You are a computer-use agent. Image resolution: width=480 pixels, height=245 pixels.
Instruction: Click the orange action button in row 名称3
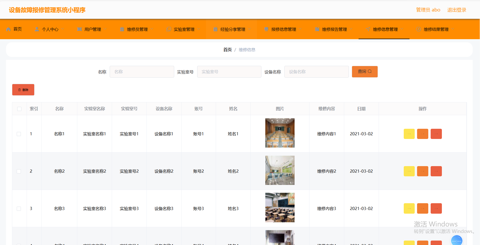pos(423,208)
